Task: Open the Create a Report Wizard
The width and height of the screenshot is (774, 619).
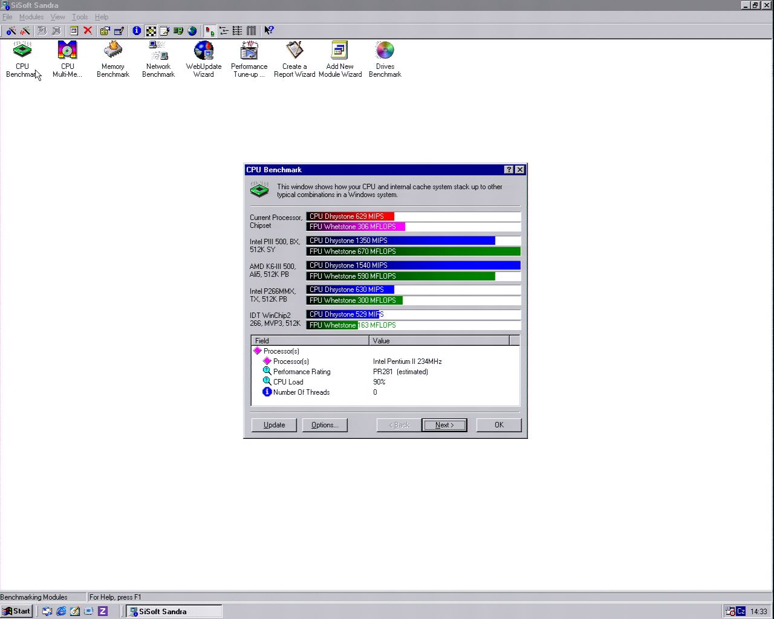Action: pos(294,51)
